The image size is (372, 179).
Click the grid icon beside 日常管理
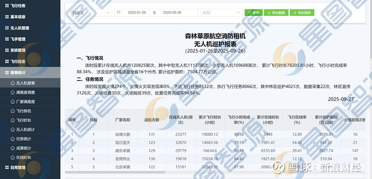7,167
